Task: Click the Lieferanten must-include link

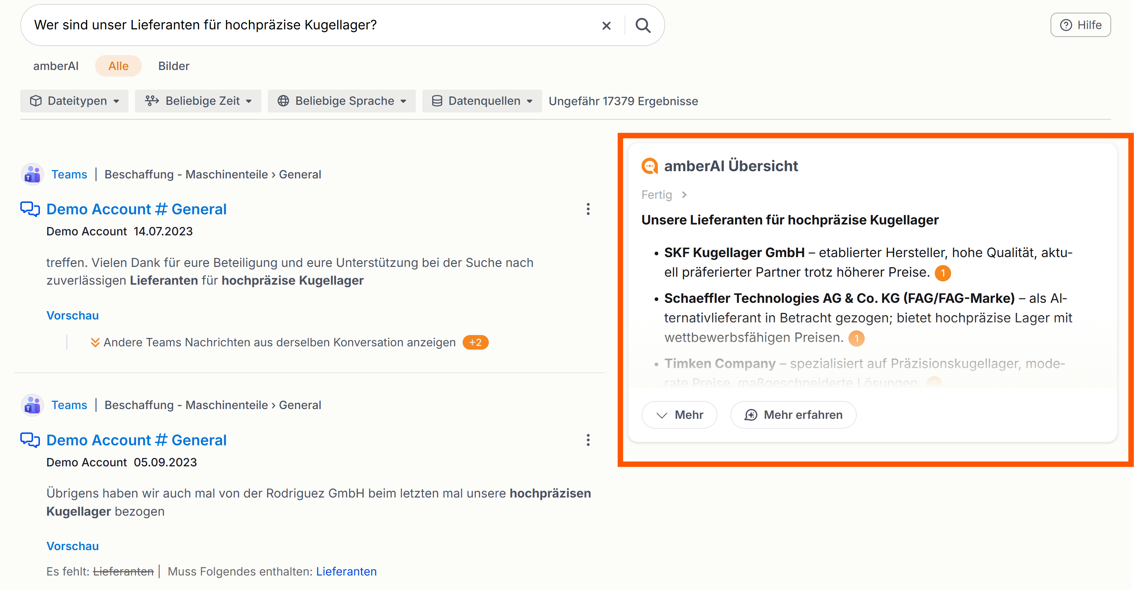Action: point(347,572)
